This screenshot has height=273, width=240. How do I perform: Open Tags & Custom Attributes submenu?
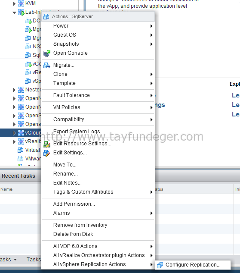pos(98,192)
